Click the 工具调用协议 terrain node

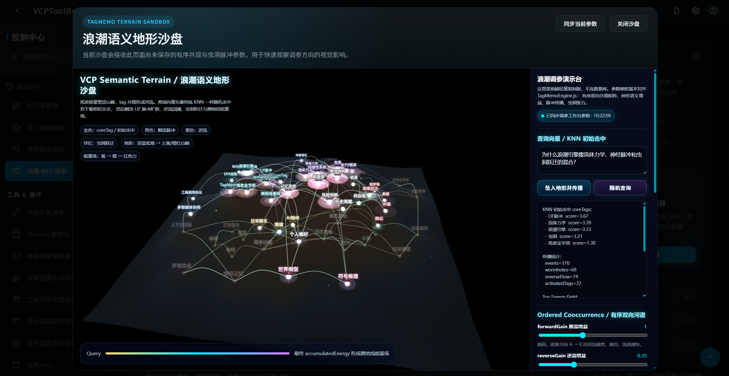click(x=193, y=198)
